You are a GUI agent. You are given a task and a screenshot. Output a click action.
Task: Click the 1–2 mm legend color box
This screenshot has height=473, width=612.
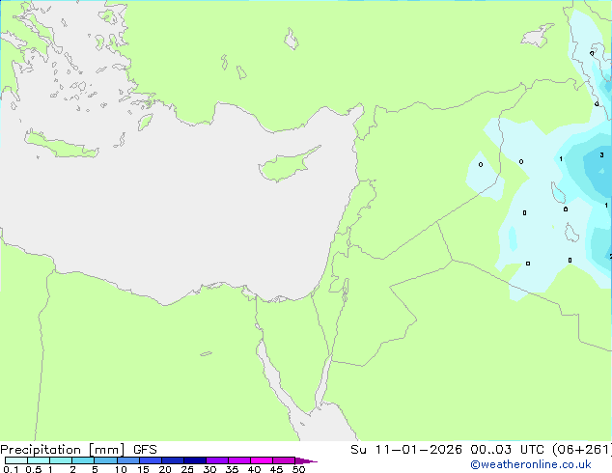tap(61, 460)
